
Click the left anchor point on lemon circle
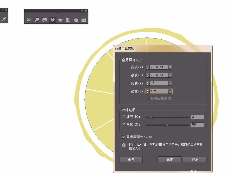coord(85,100)
